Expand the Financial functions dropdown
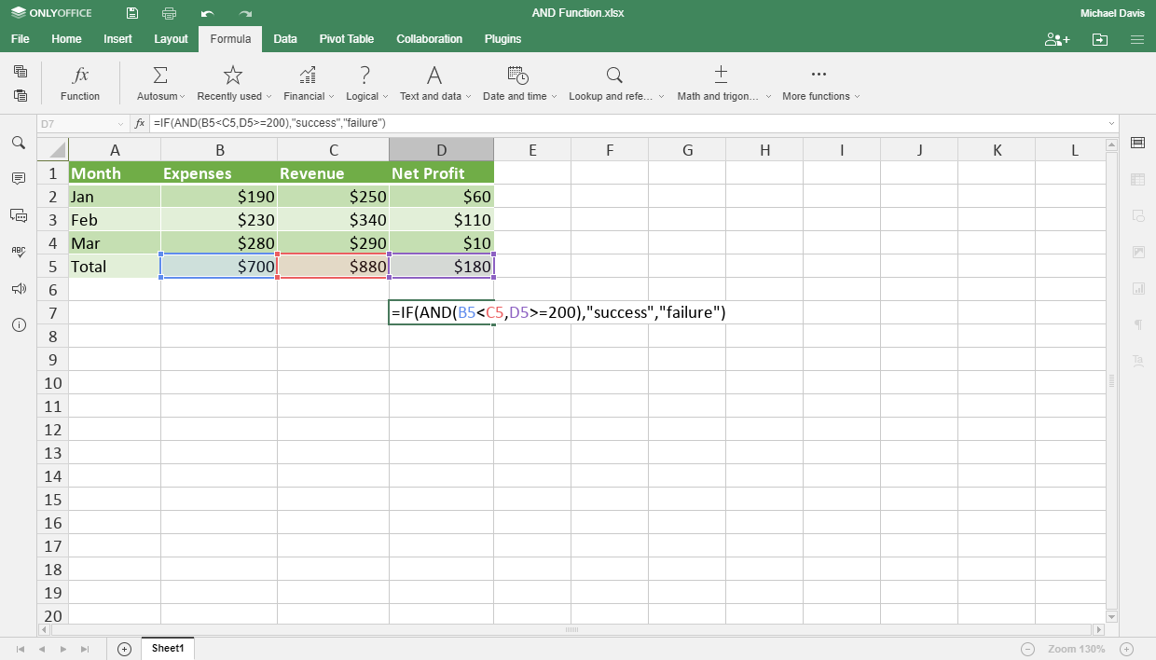Viewport: 1156px width, 660px height. click(x=331, y=97)
